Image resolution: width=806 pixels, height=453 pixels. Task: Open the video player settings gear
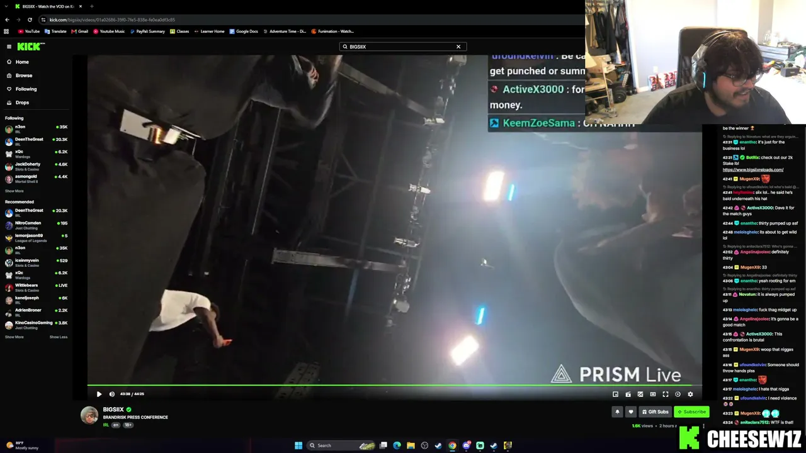690,394
